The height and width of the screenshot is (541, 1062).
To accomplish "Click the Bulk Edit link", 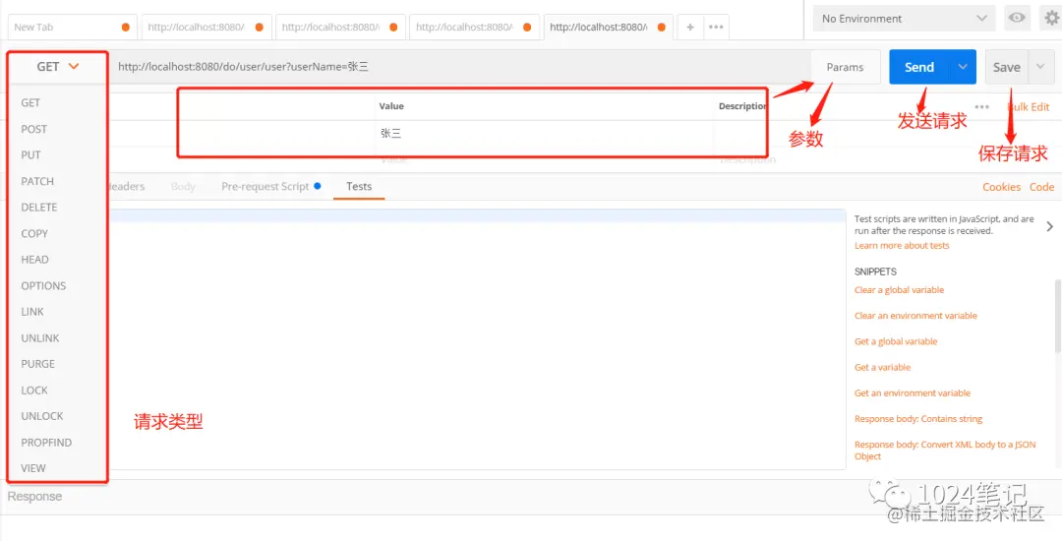I will (x=1029, y=107).
